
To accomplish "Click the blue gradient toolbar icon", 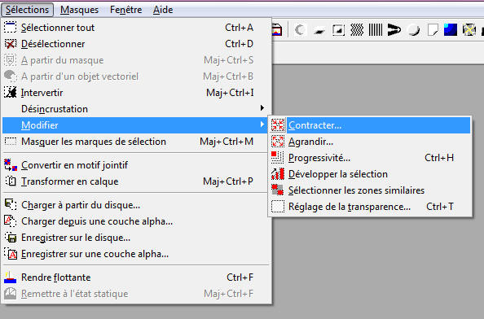I will (451, 30).
